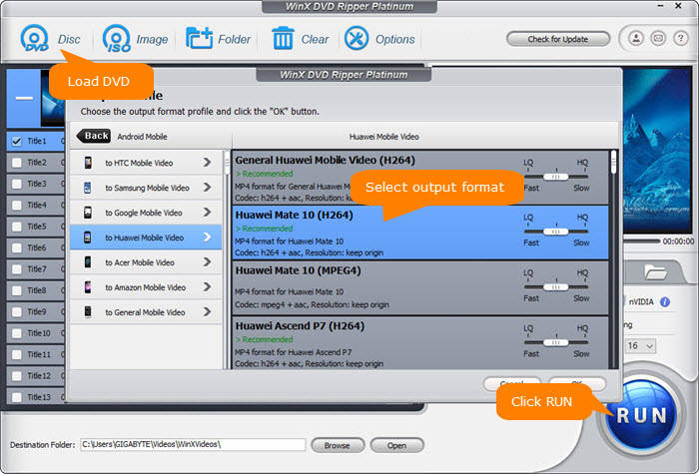Check the Title6 checkbox
The height and width of the screenshot is (474, 699).
pos(17,247)
